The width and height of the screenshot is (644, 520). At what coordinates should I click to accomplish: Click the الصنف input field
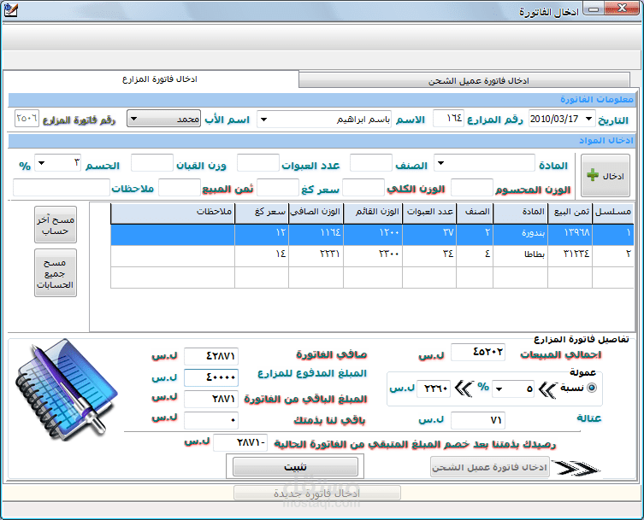tap(371, 163)
